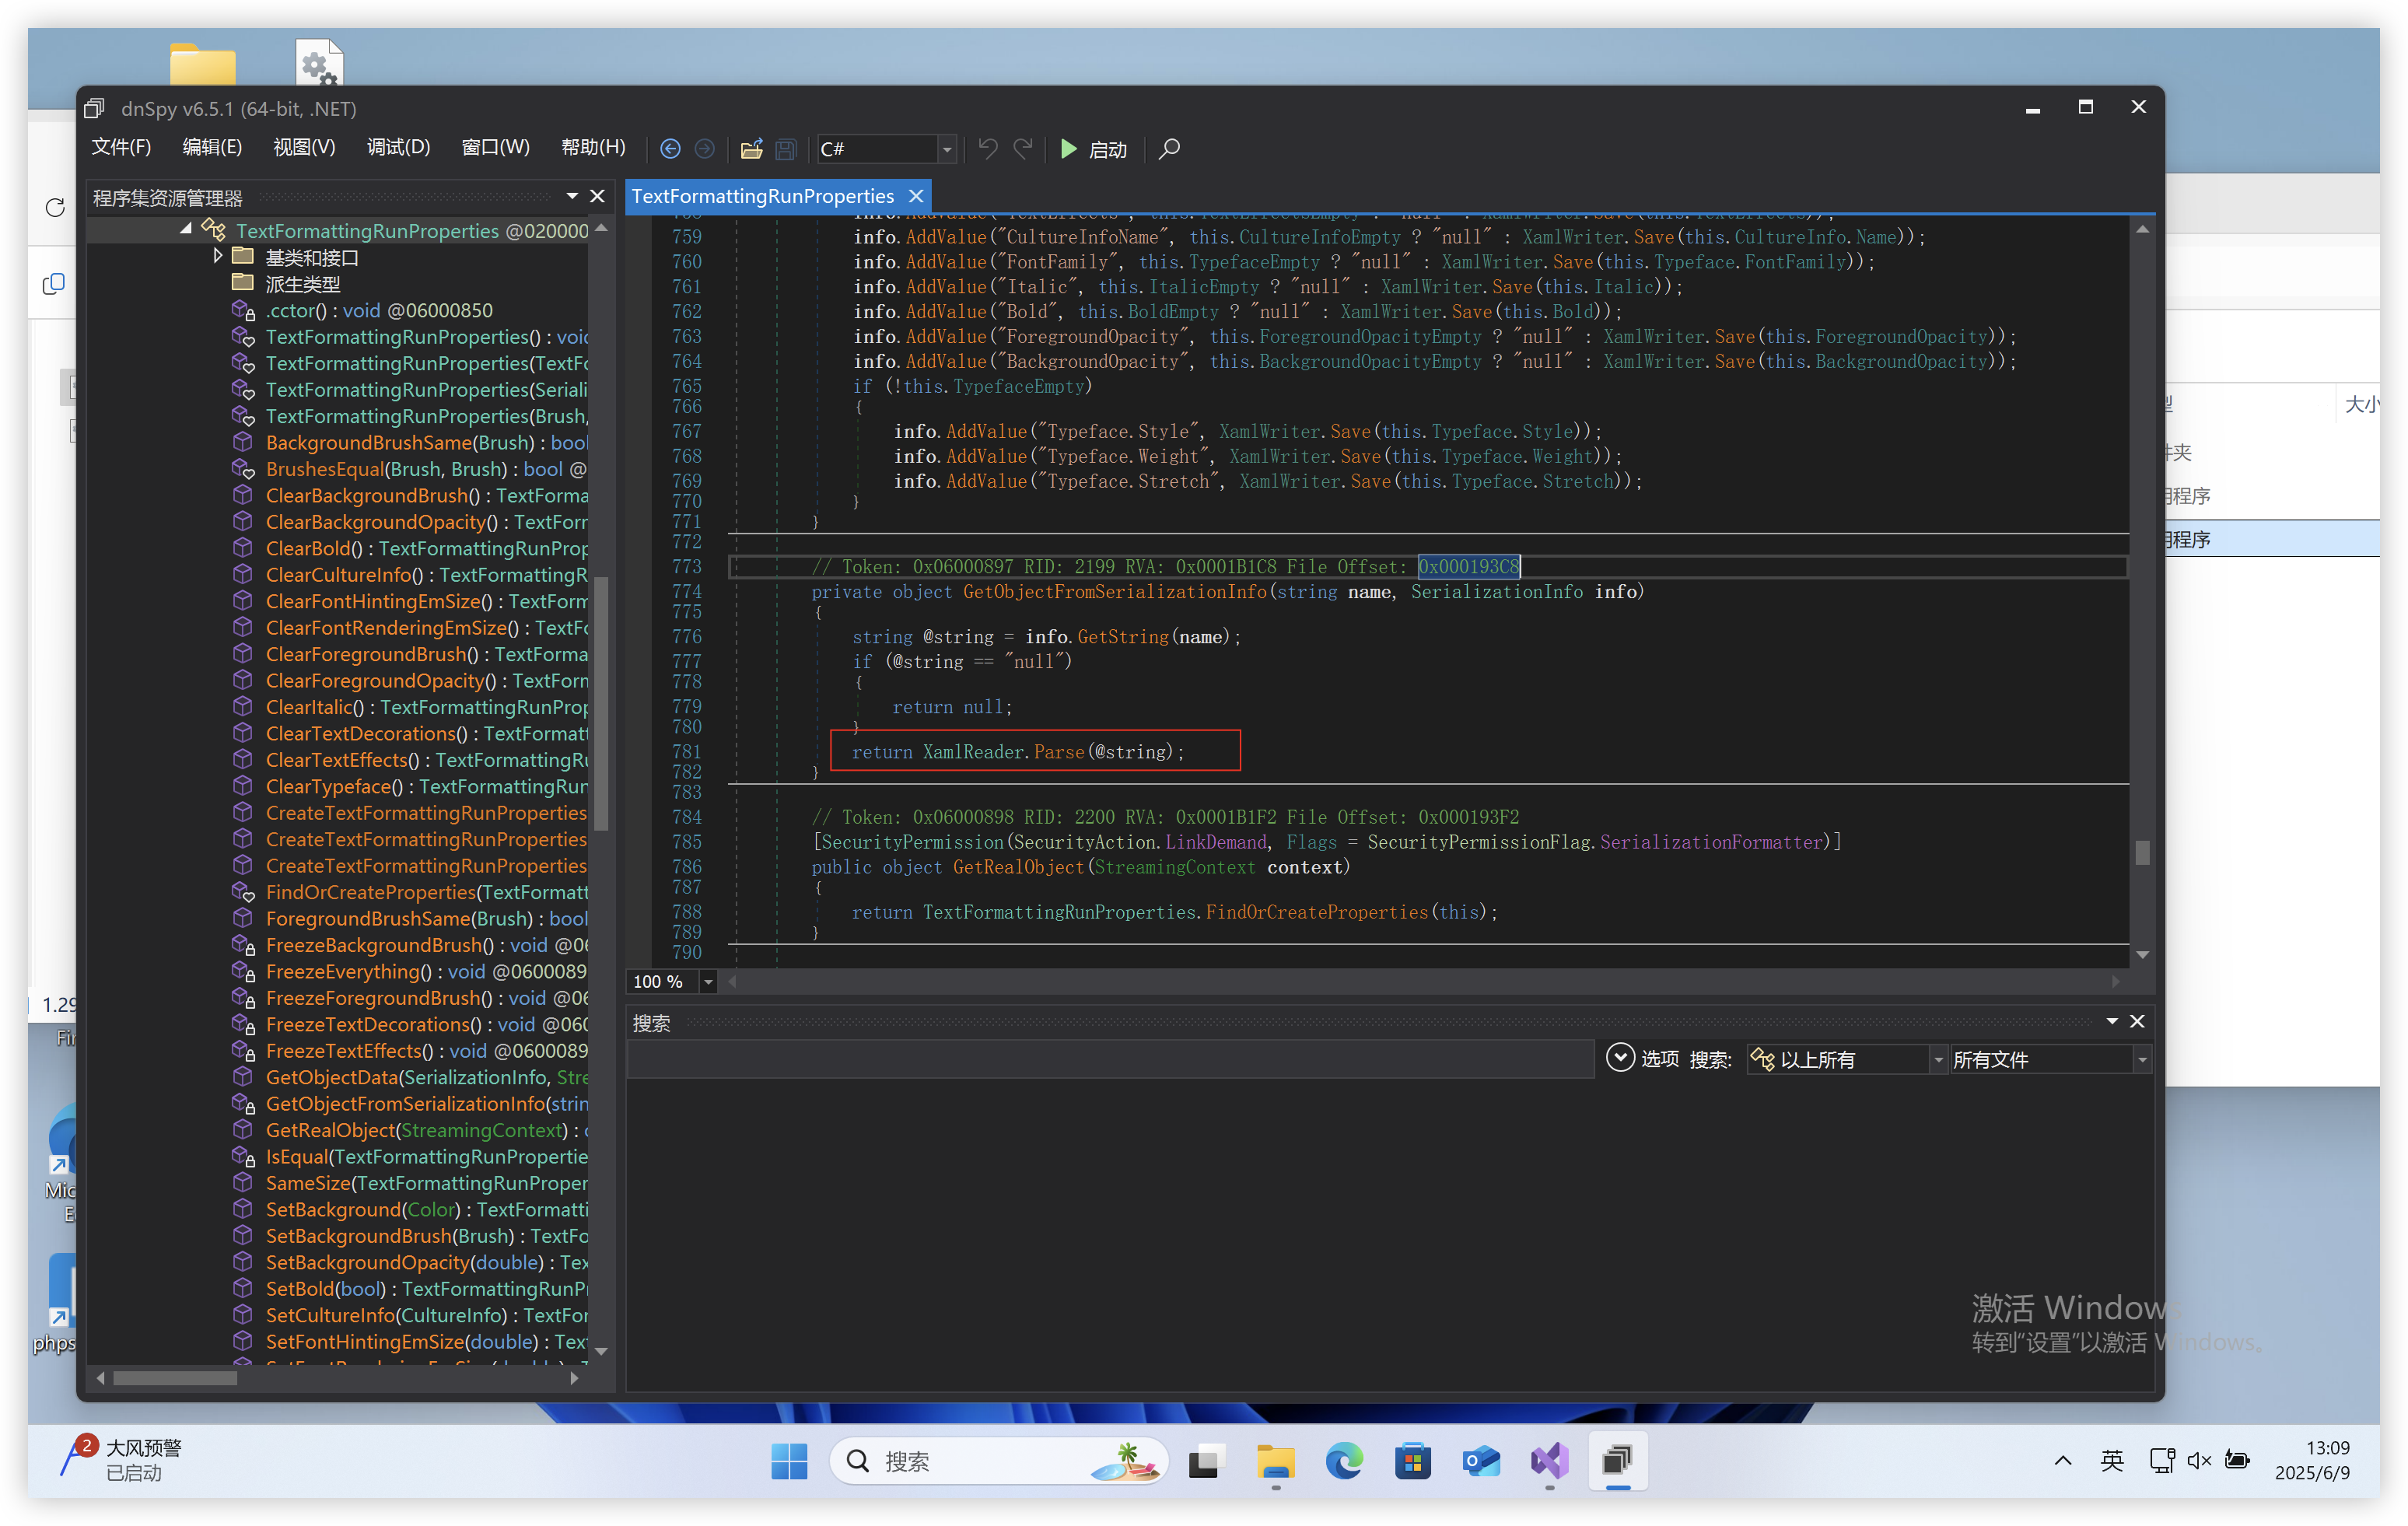Image resolution: width=2408 pixels, height=1526 pixels.
Task: Click the assembly tree vertical scrollbar thumb
Action: (x=601, y=703)
